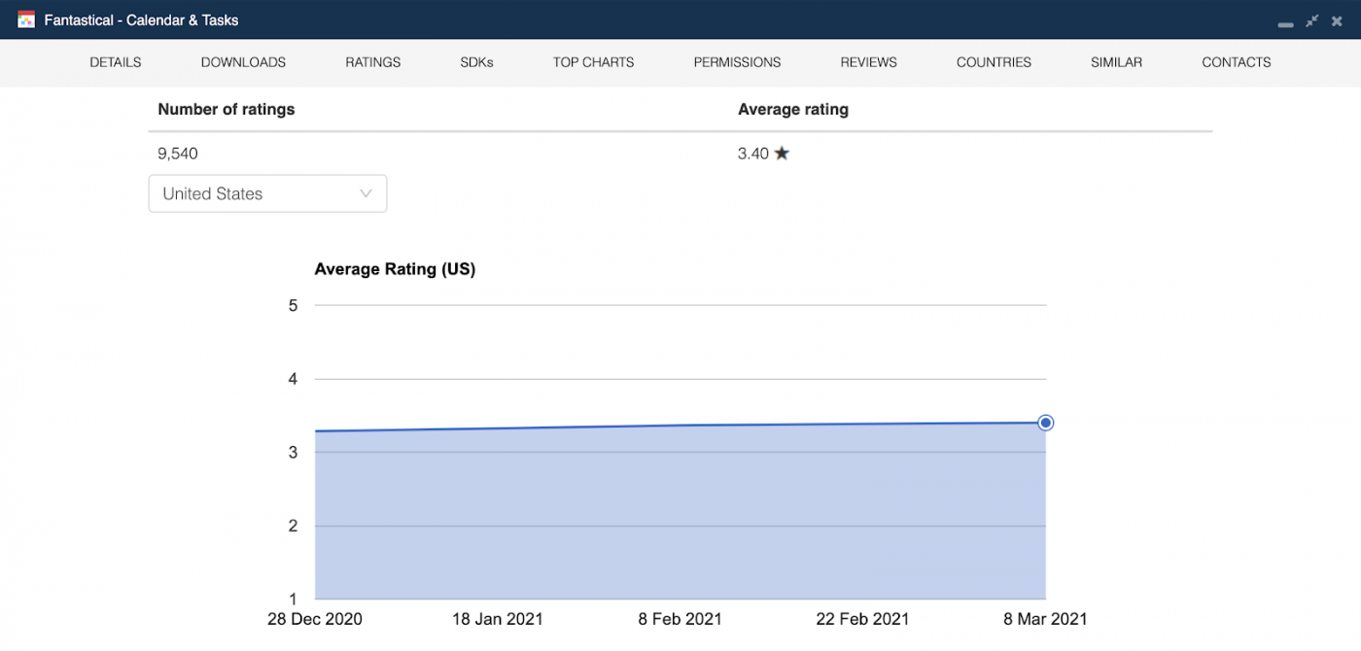Click the Fantastical - Calendar & Tasks title
Image resolution: width=1361 pixels, height=651 pixels.
[x=141, y=20]
